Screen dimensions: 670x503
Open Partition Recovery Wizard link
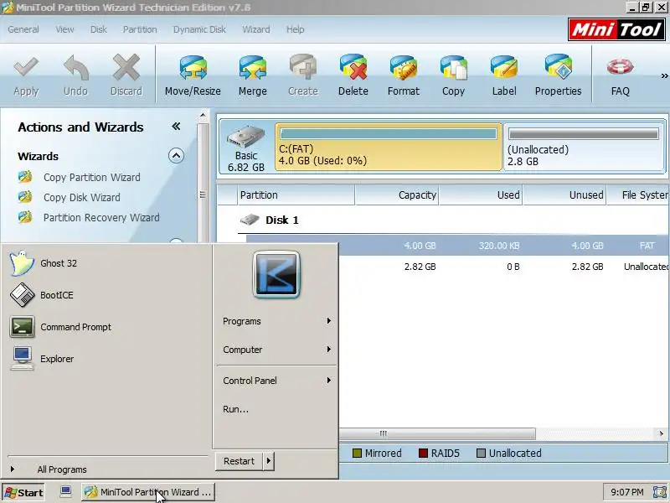[x=101, y=217]
